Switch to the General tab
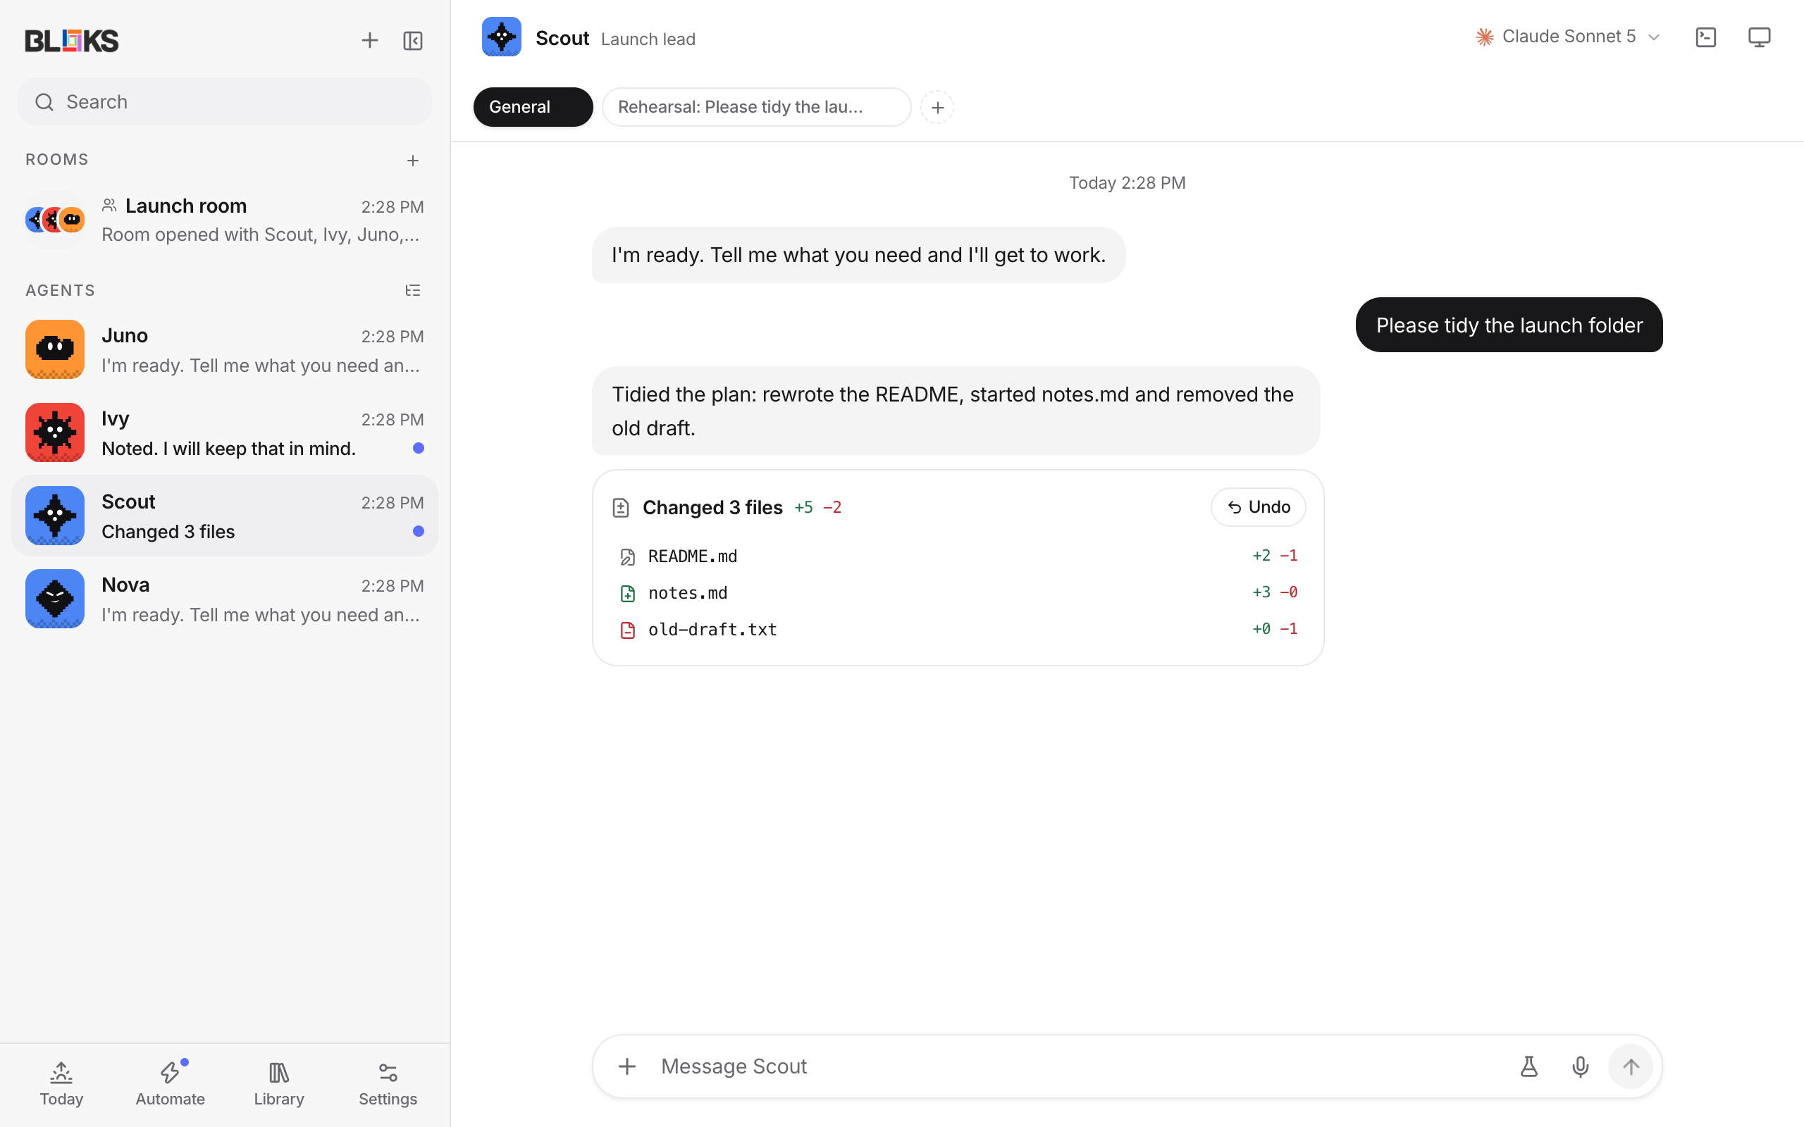 click(x=533, y=107)
